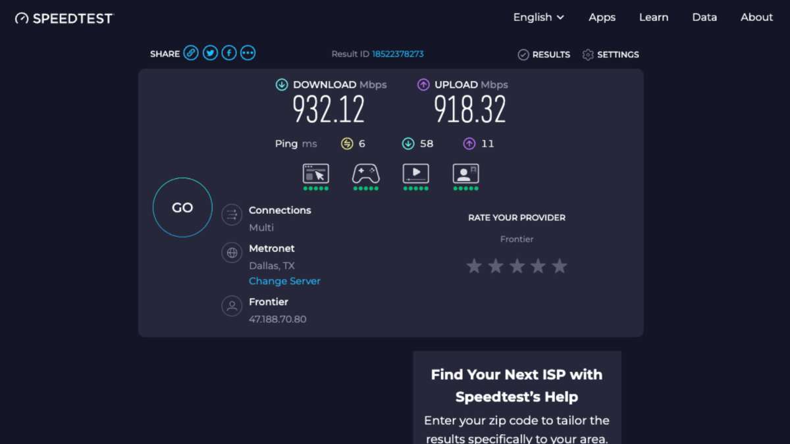Open the Change Server link
Screen dimensions: 790x444
coord(284,281)
